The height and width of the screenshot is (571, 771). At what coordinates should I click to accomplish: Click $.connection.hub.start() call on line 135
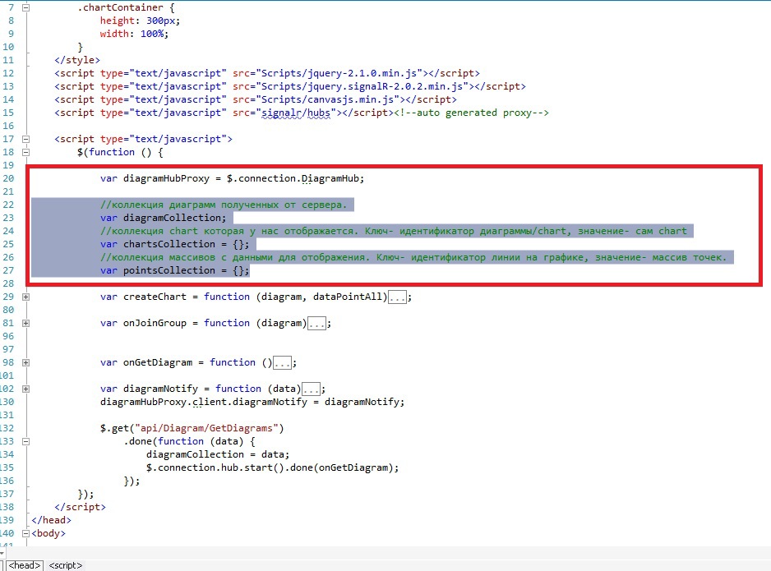215,467
